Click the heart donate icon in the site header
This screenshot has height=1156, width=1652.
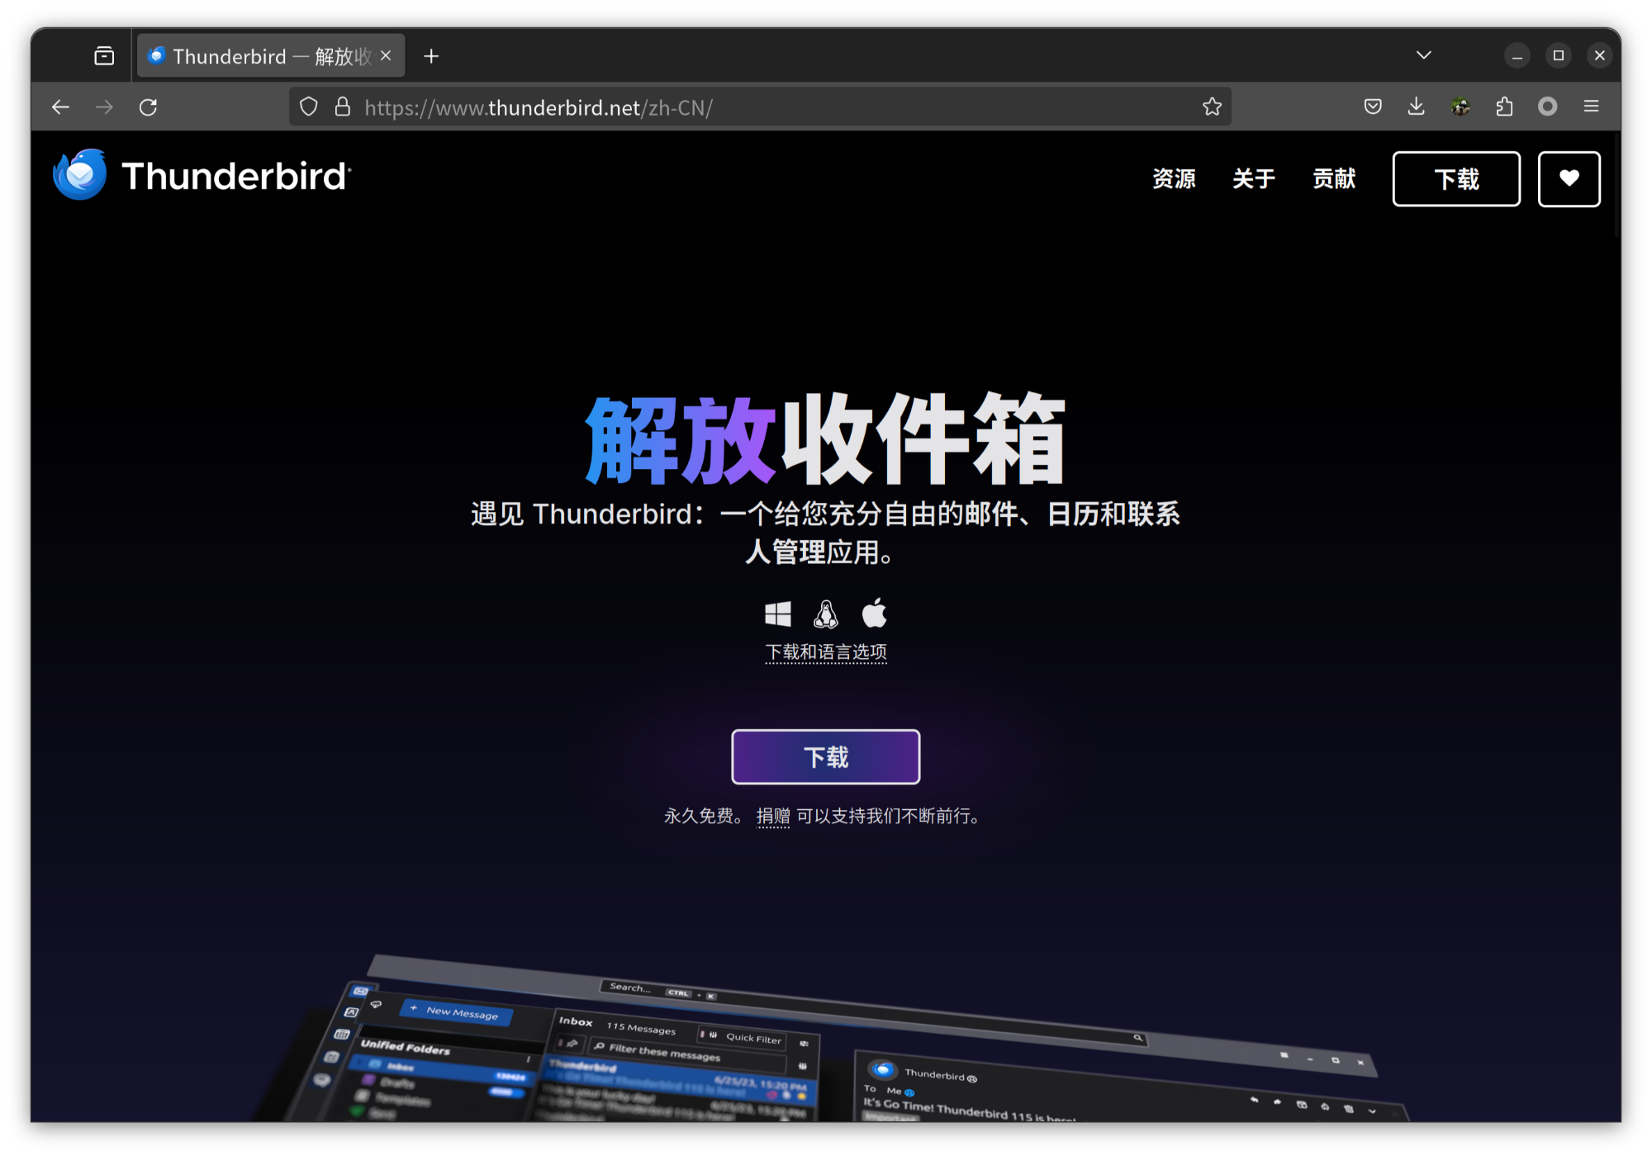coord(1569,178)
